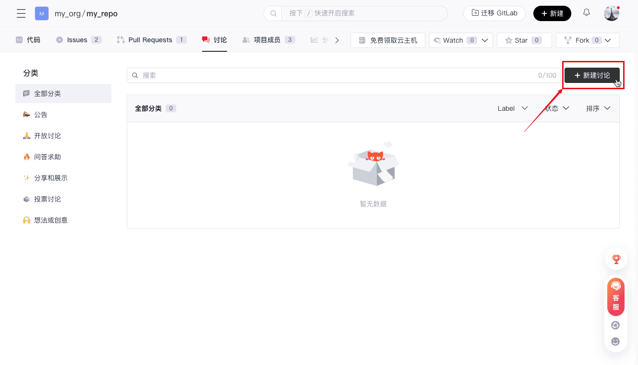Click the notification bell icon
Viewport: 638px width, 365px height.
(586, 13)
